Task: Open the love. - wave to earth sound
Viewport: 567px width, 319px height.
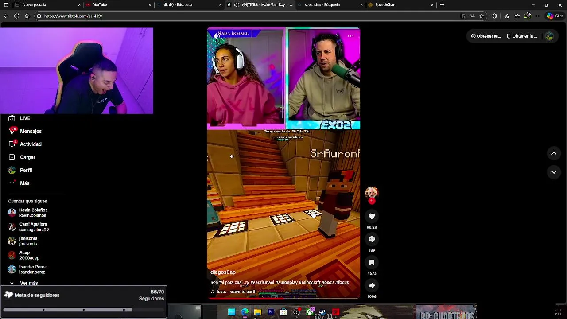Action: point(233,292)
